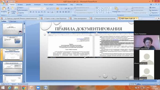Expand the shapes gallery
The width and height of the screenshot is (160, 90).
pos(111,13)
